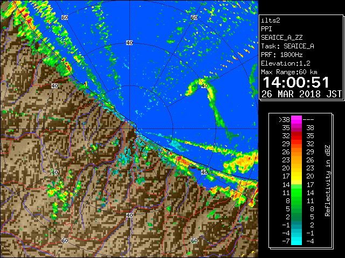The height and width of the screenshot is (258, 345).
Task: Click the '60' range label in northwest sector
Action: [65, 17]
